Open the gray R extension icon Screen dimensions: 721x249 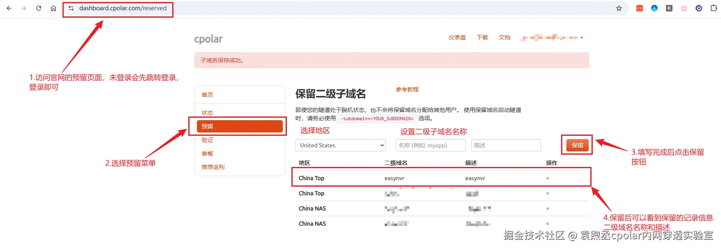[669, 8]
